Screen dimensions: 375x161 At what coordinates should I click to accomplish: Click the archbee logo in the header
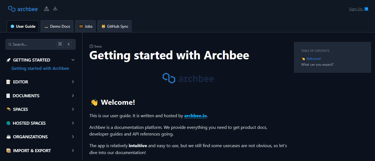[x=23, y=9]
